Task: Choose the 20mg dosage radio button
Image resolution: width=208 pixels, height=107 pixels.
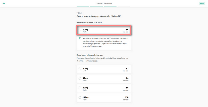Action: pos(80,69)
